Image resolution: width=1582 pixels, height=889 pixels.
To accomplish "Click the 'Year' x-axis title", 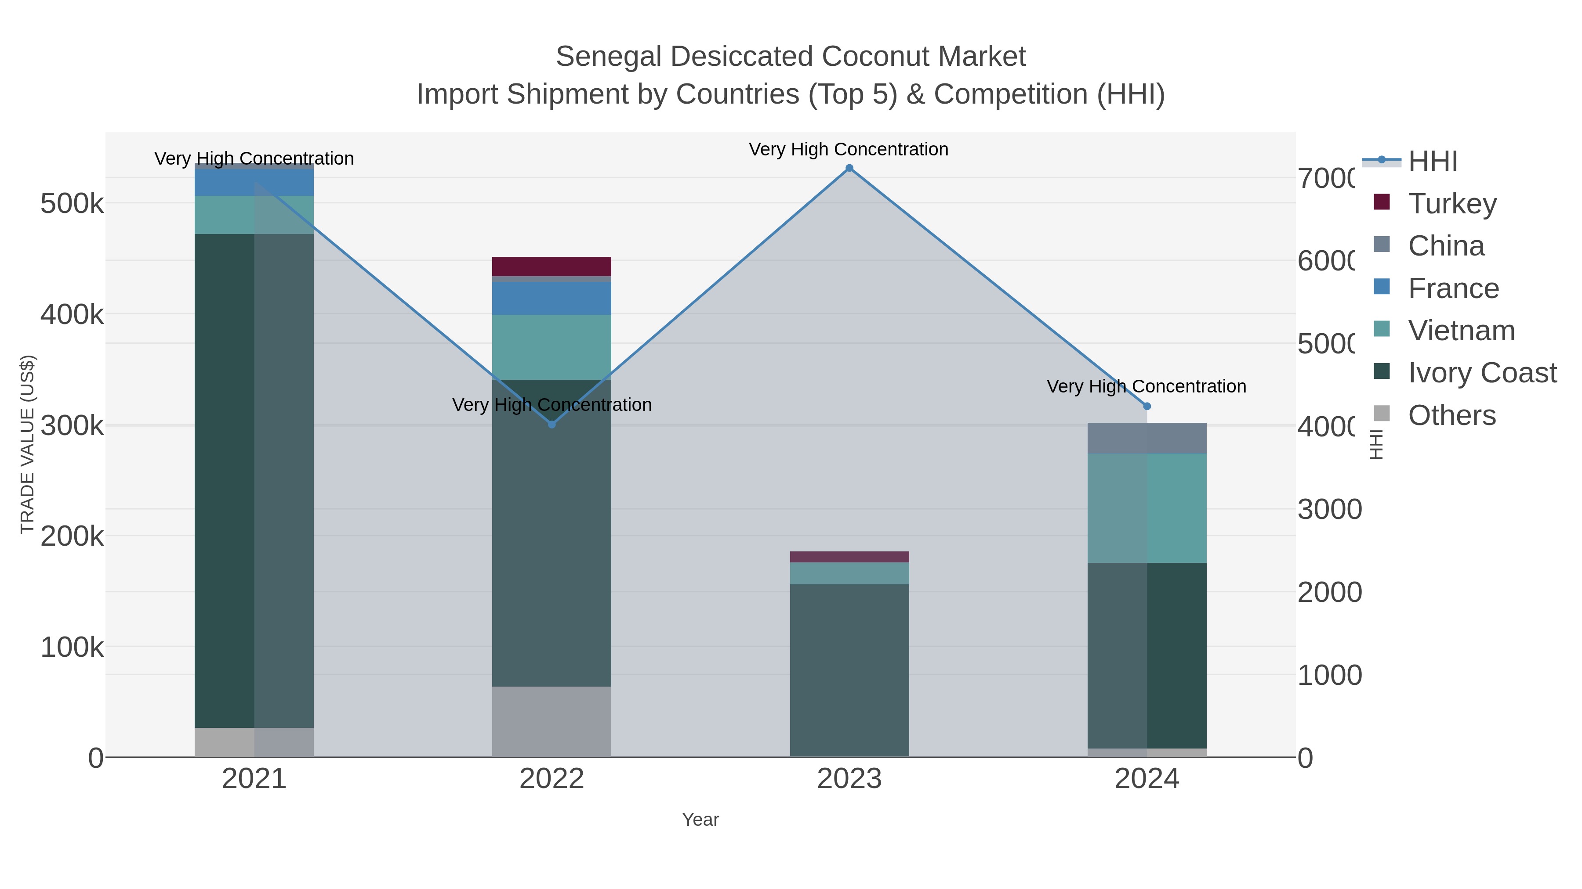I will [x=700, y=819].
